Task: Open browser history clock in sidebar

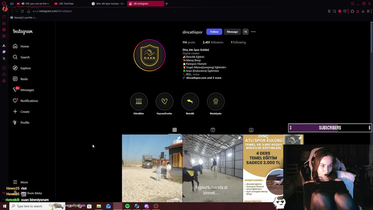Action: 4,68
